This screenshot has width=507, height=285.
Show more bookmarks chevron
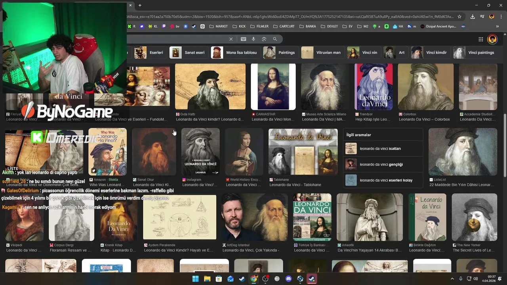pyautogui.click(x=497, y=27)
